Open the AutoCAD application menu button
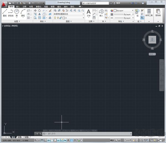166x143 pixels. [4, 4]
